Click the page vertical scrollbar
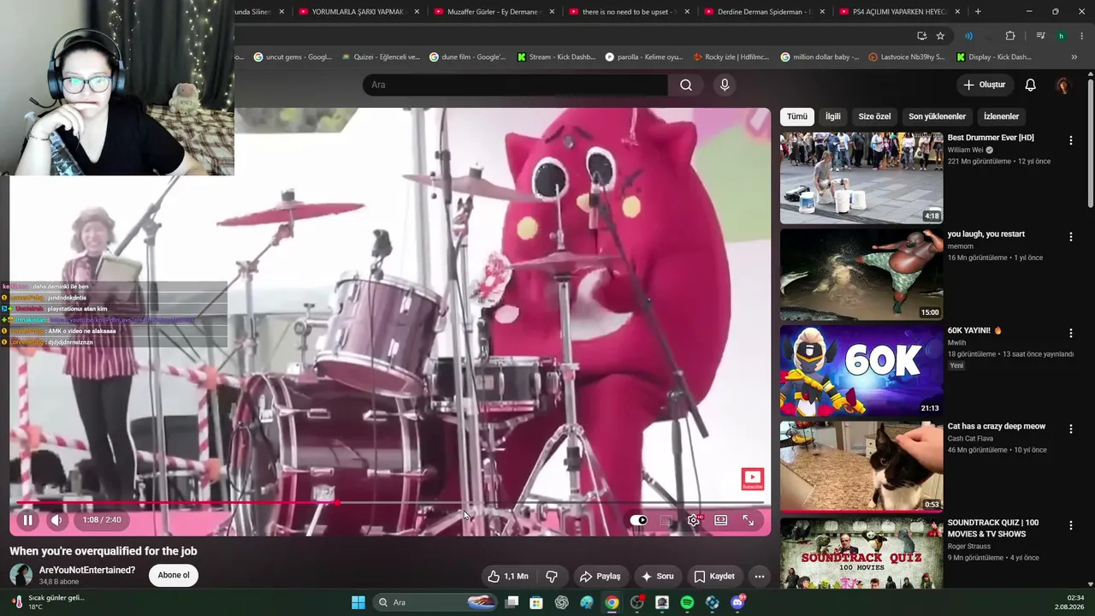Image resolution: width=1095 pixels, height=616 pixels. pos(1090,142)
